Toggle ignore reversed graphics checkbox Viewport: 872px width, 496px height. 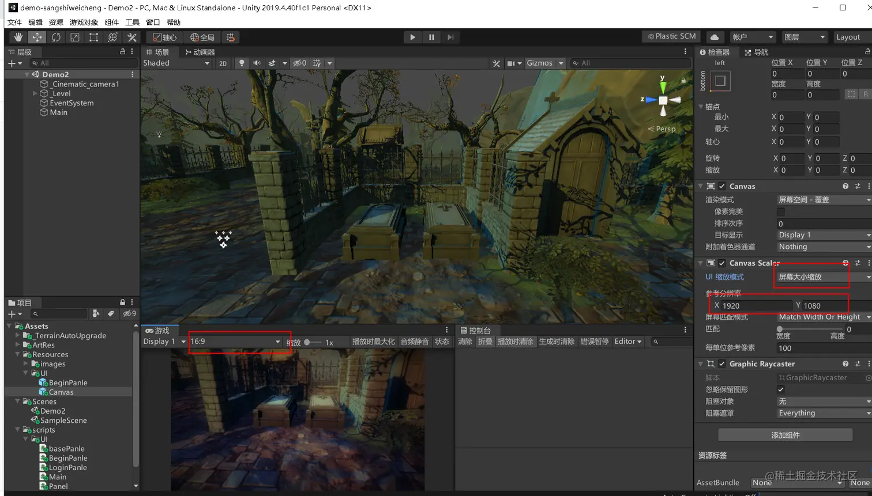(781, 389)
